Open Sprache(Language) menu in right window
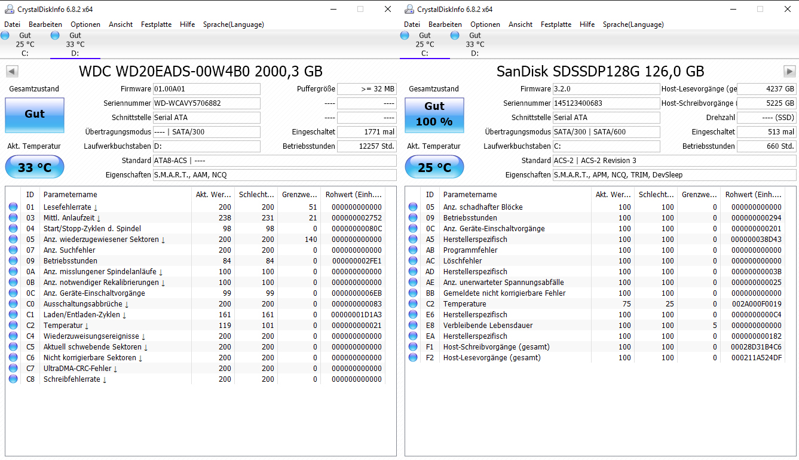This screenshot has width=799, height=460. point(633,24)
